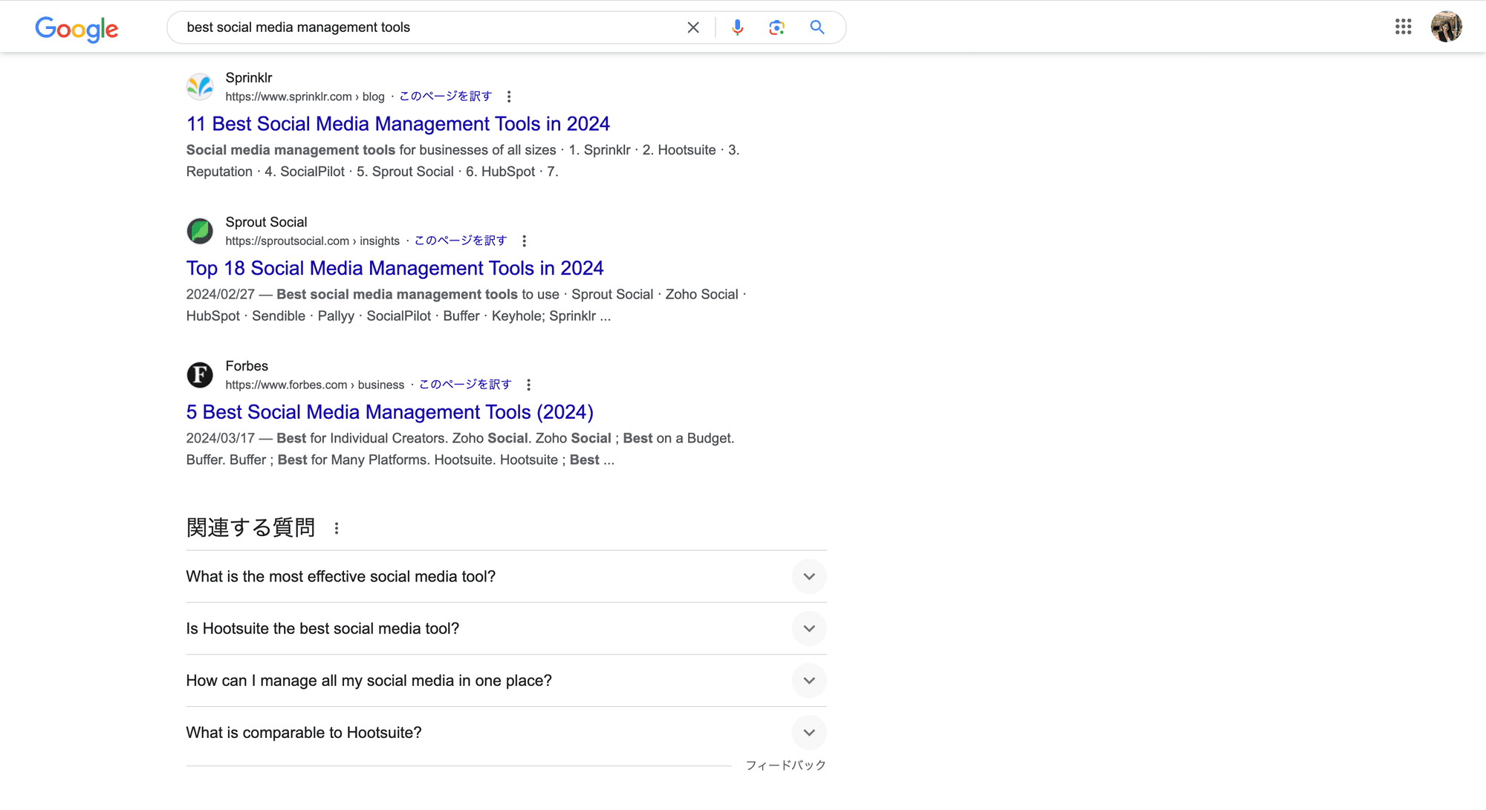Viewport: 1486px width, 810px height.
Task: Open more options for Sprinklr result
Action: click(x=509, y=97)
